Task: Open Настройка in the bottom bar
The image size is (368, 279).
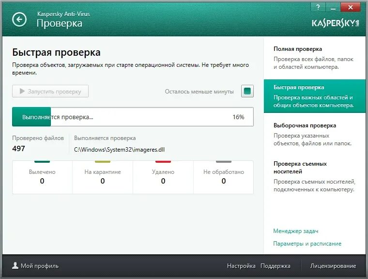Action: (241, 266)
